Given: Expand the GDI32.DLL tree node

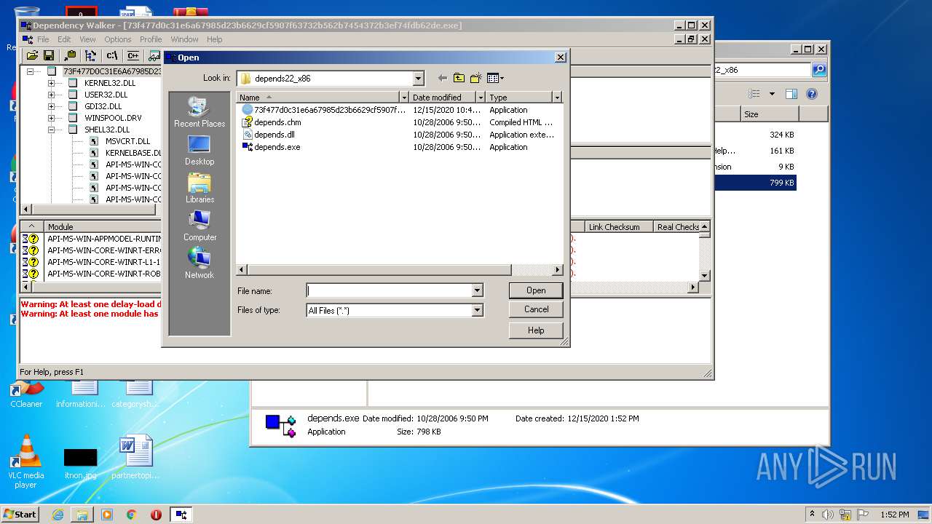Looking at the screenshot, I should click(51, 106).
